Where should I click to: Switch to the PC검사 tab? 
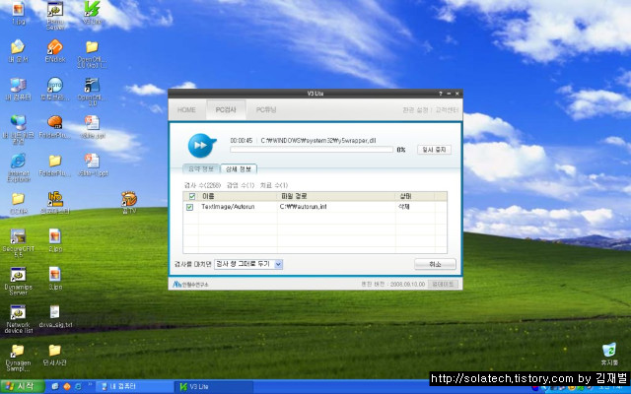(x=226, y=109)
